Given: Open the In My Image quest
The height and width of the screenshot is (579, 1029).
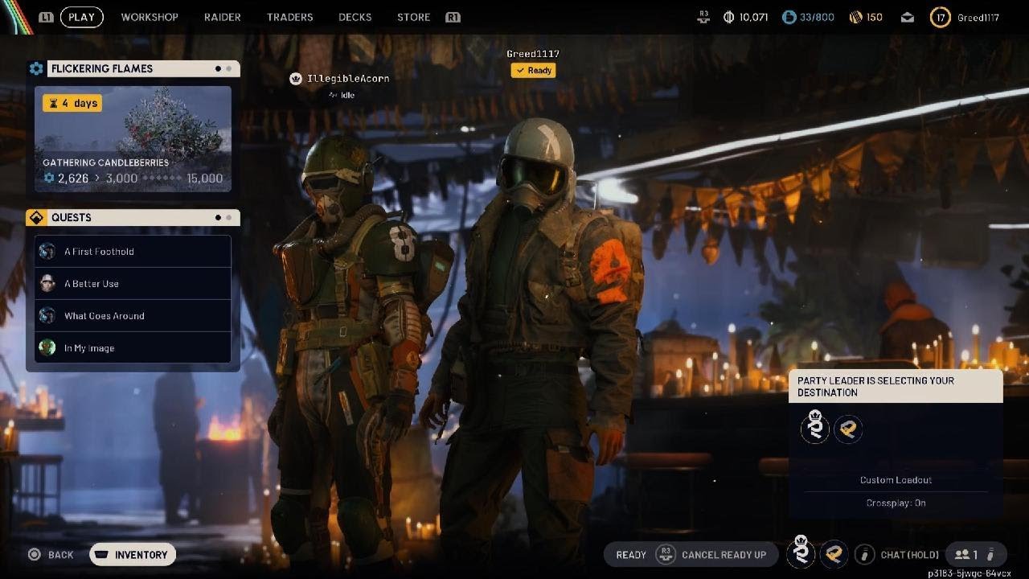Looking at the screenshot, I should [x=133, y=348].
